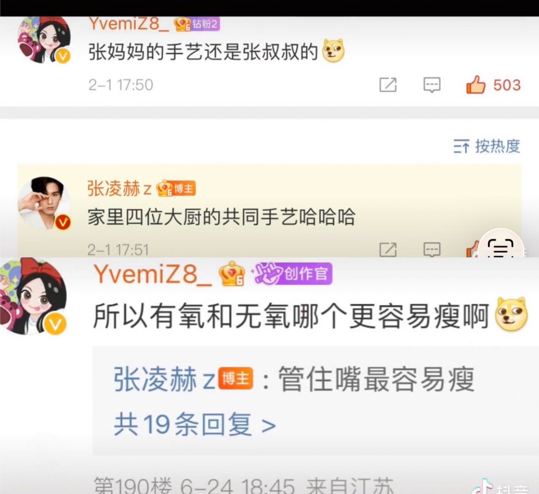Sort comments with 按热度
The height and width of the screenshot is (494, 539).
[486, 146]
